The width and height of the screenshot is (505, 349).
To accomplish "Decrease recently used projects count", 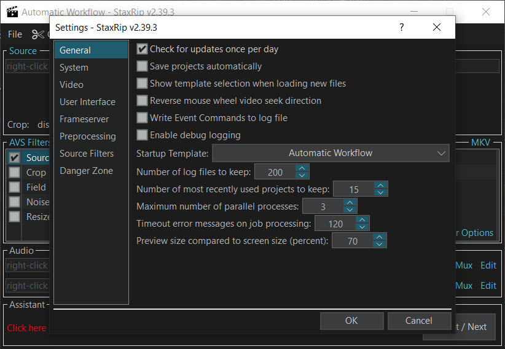I will pos(381,192).
